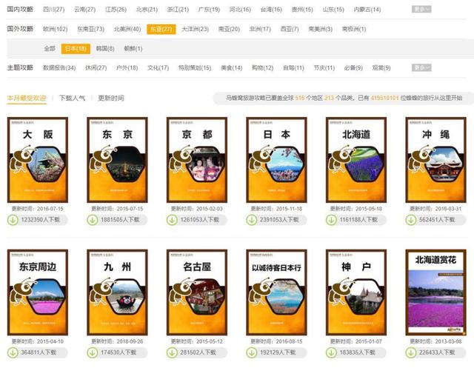The width and height of the screenshot is (474, 368).
Task: Choose theme 购物(12)
Action: click(x=263, y=67)
